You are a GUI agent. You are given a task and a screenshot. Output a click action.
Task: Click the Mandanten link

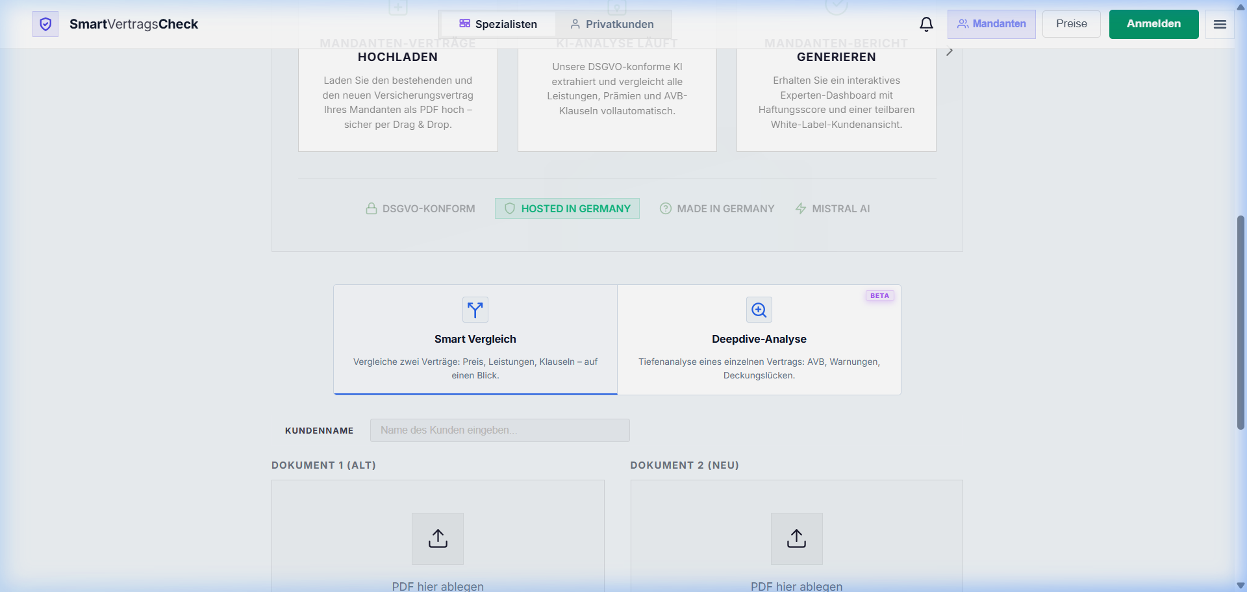tap(991, 24)
